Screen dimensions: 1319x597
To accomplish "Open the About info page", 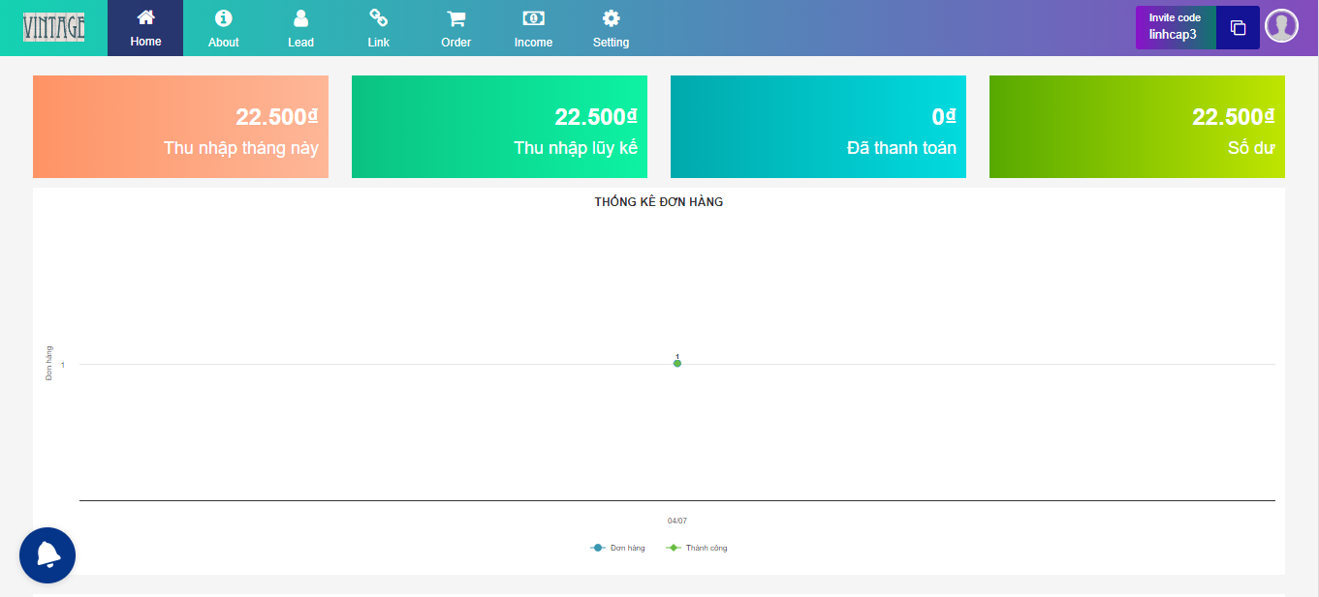I will point(223,28).
